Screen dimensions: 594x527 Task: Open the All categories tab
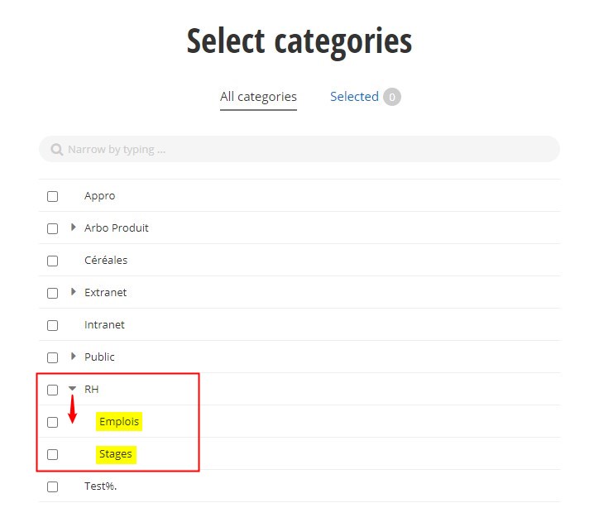click(258, 97)
